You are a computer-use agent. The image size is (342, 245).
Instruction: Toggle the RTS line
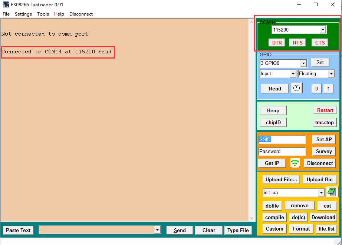point(297,42)
